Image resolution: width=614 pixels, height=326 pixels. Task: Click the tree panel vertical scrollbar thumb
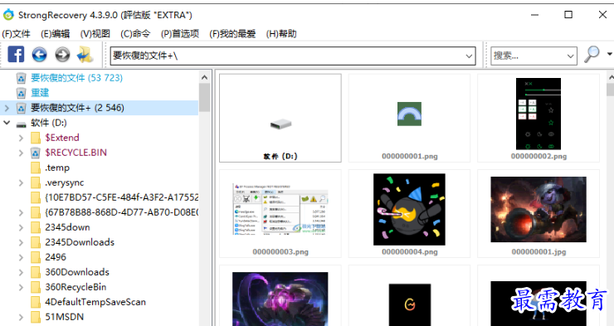[x=204, y=97]
